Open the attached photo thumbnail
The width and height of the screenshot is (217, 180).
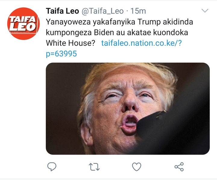(128, 109)
